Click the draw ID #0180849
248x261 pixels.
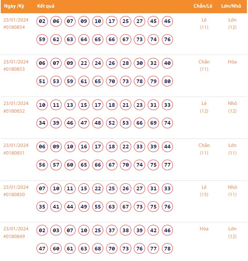click(x=14, y=236)
